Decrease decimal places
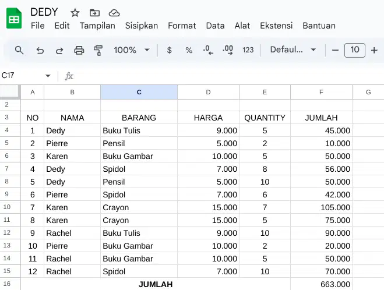This screenshot has height=290, width=384. [x=208, y=50]
